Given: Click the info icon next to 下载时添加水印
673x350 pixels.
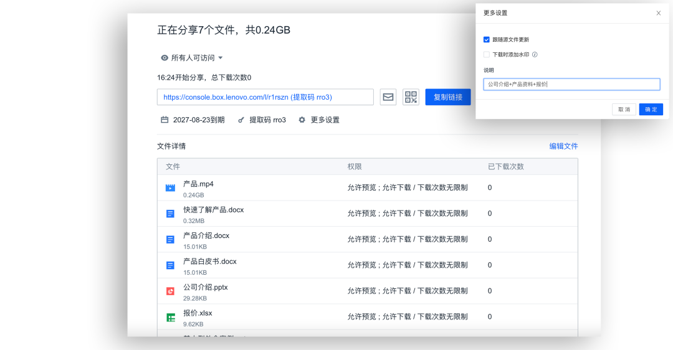Looking at the screenshot, I should click(535, 54).
